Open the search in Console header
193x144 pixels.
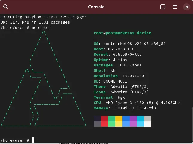tap(5, 7)
